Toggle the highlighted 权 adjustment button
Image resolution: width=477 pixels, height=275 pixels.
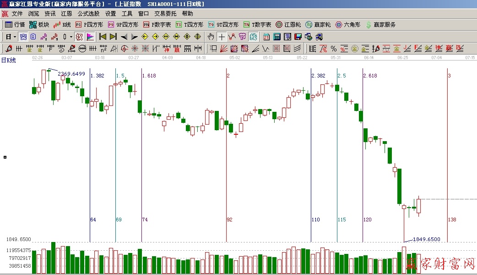click(79, 37)
